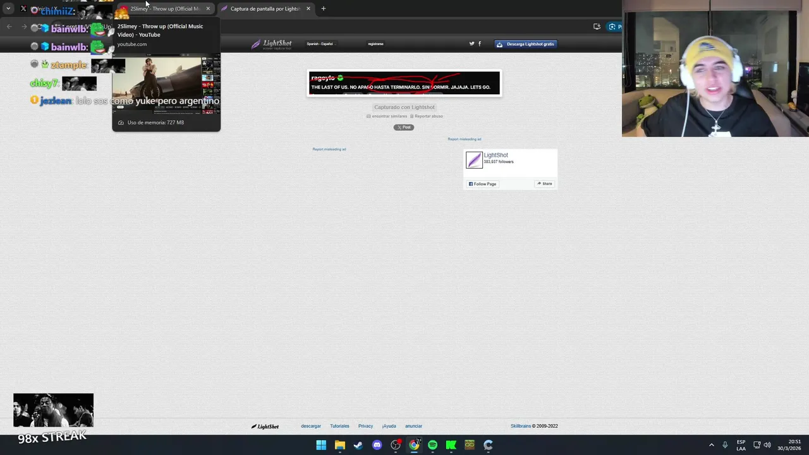The height and width of the screenshot is (455, 809).
Task: Click the microphone icon in system tray
Action: pyautogui.click(x=725, y=445)
